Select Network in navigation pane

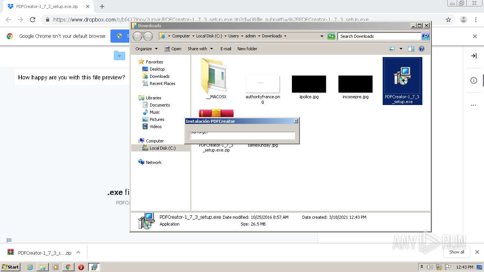coord(150,162)
